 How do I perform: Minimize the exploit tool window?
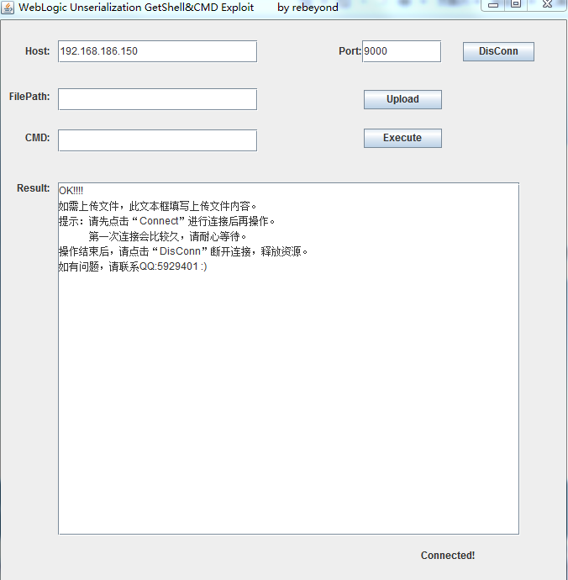pos(493,4)
